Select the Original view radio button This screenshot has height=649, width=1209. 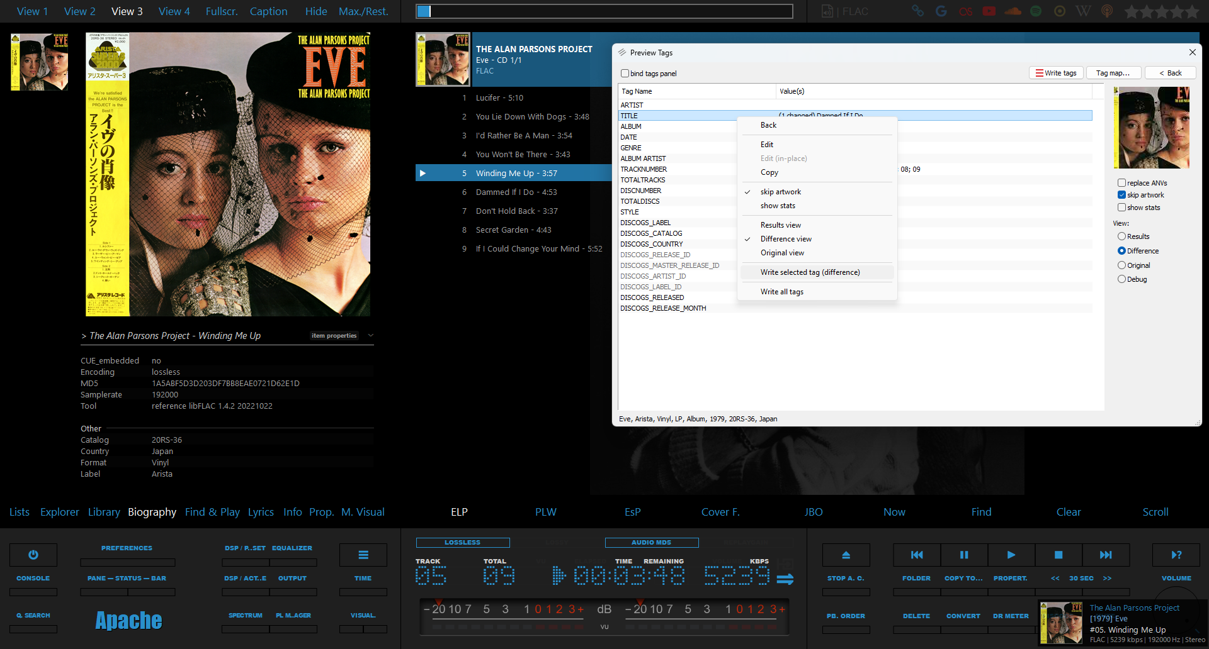coord(1121,265)
